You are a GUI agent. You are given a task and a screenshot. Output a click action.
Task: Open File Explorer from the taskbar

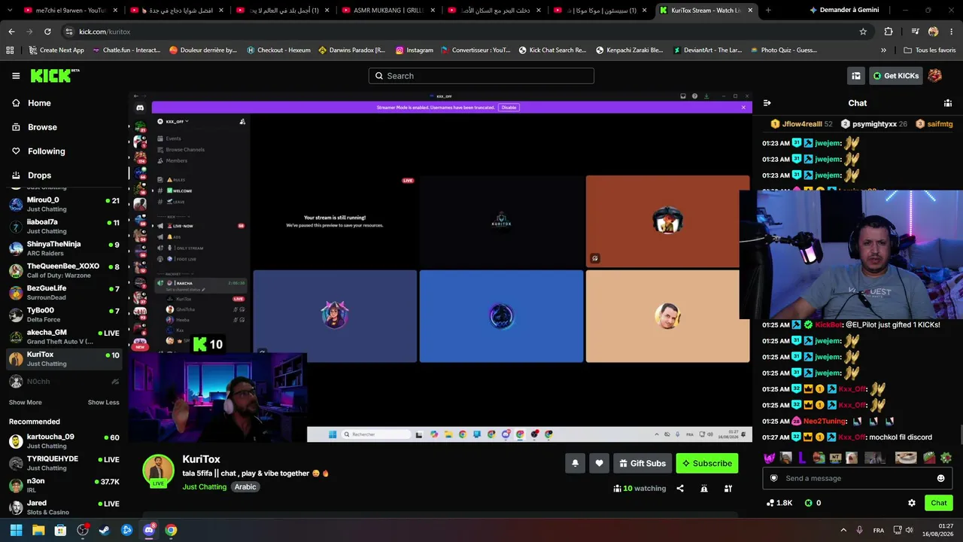click(38, 530)
